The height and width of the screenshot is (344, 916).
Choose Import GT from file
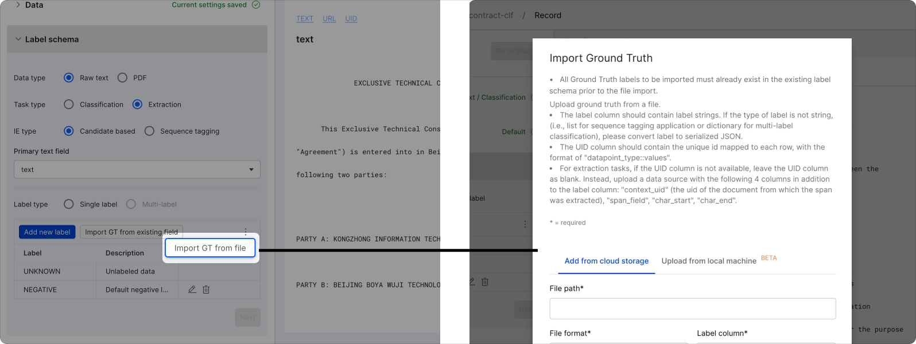(x=210, y=248)
